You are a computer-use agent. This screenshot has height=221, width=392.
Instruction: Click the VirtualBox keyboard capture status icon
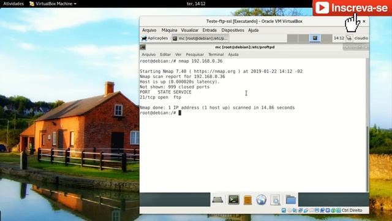339,210
